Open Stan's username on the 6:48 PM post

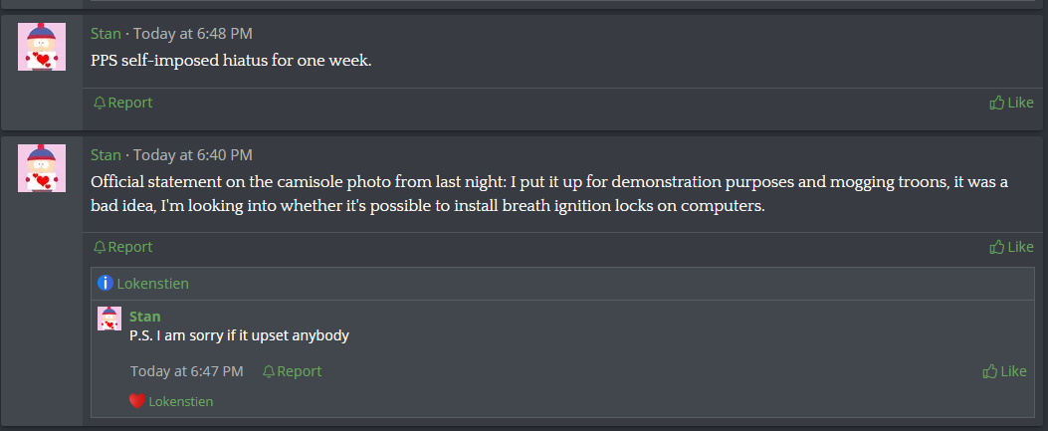(x=105, y=34)
